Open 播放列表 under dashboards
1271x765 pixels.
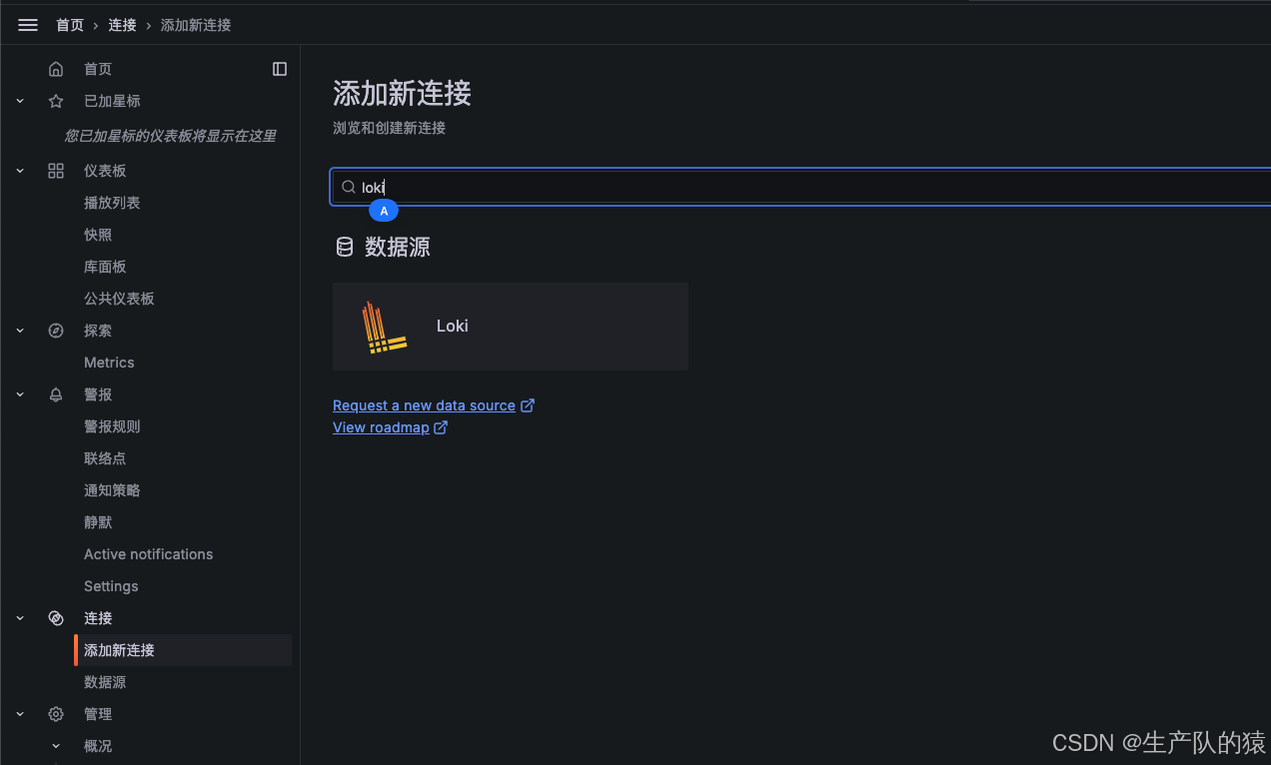[x=112, y=203]
